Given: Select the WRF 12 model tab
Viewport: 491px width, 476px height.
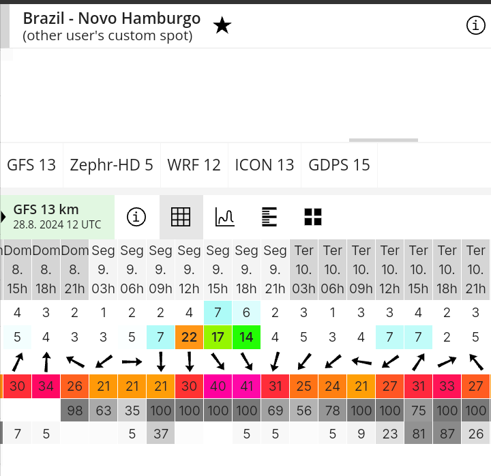Looking at the screenshot, I should point(194,165).
